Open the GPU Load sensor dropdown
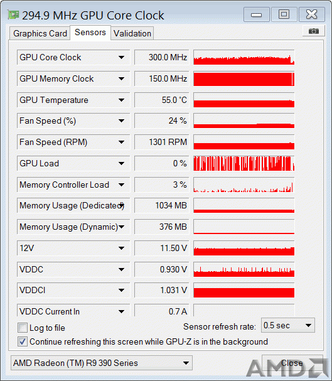332x381 pixels. pyautogui.click(x=121, y=163)
